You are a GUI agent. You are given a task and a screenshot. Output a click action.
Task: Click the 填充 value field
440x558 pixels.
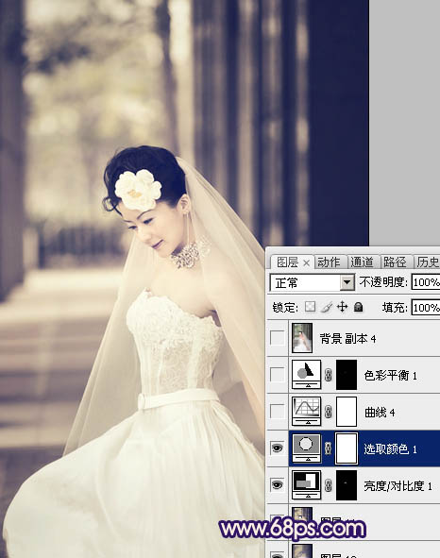tap(426, 308)
